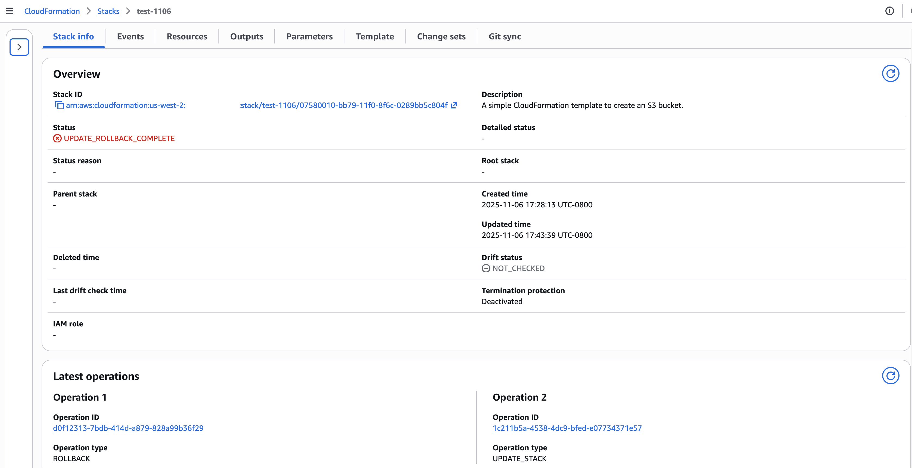Open the navigation hamburger menu
Image resolution: width=912 pixels, height=468 pixels.
tap(9, 11)
